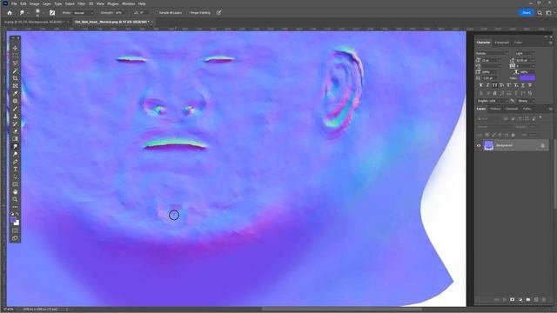The image size is (557, 313).
Task: Switch to the Channels tab
Action: click(512, 109)
